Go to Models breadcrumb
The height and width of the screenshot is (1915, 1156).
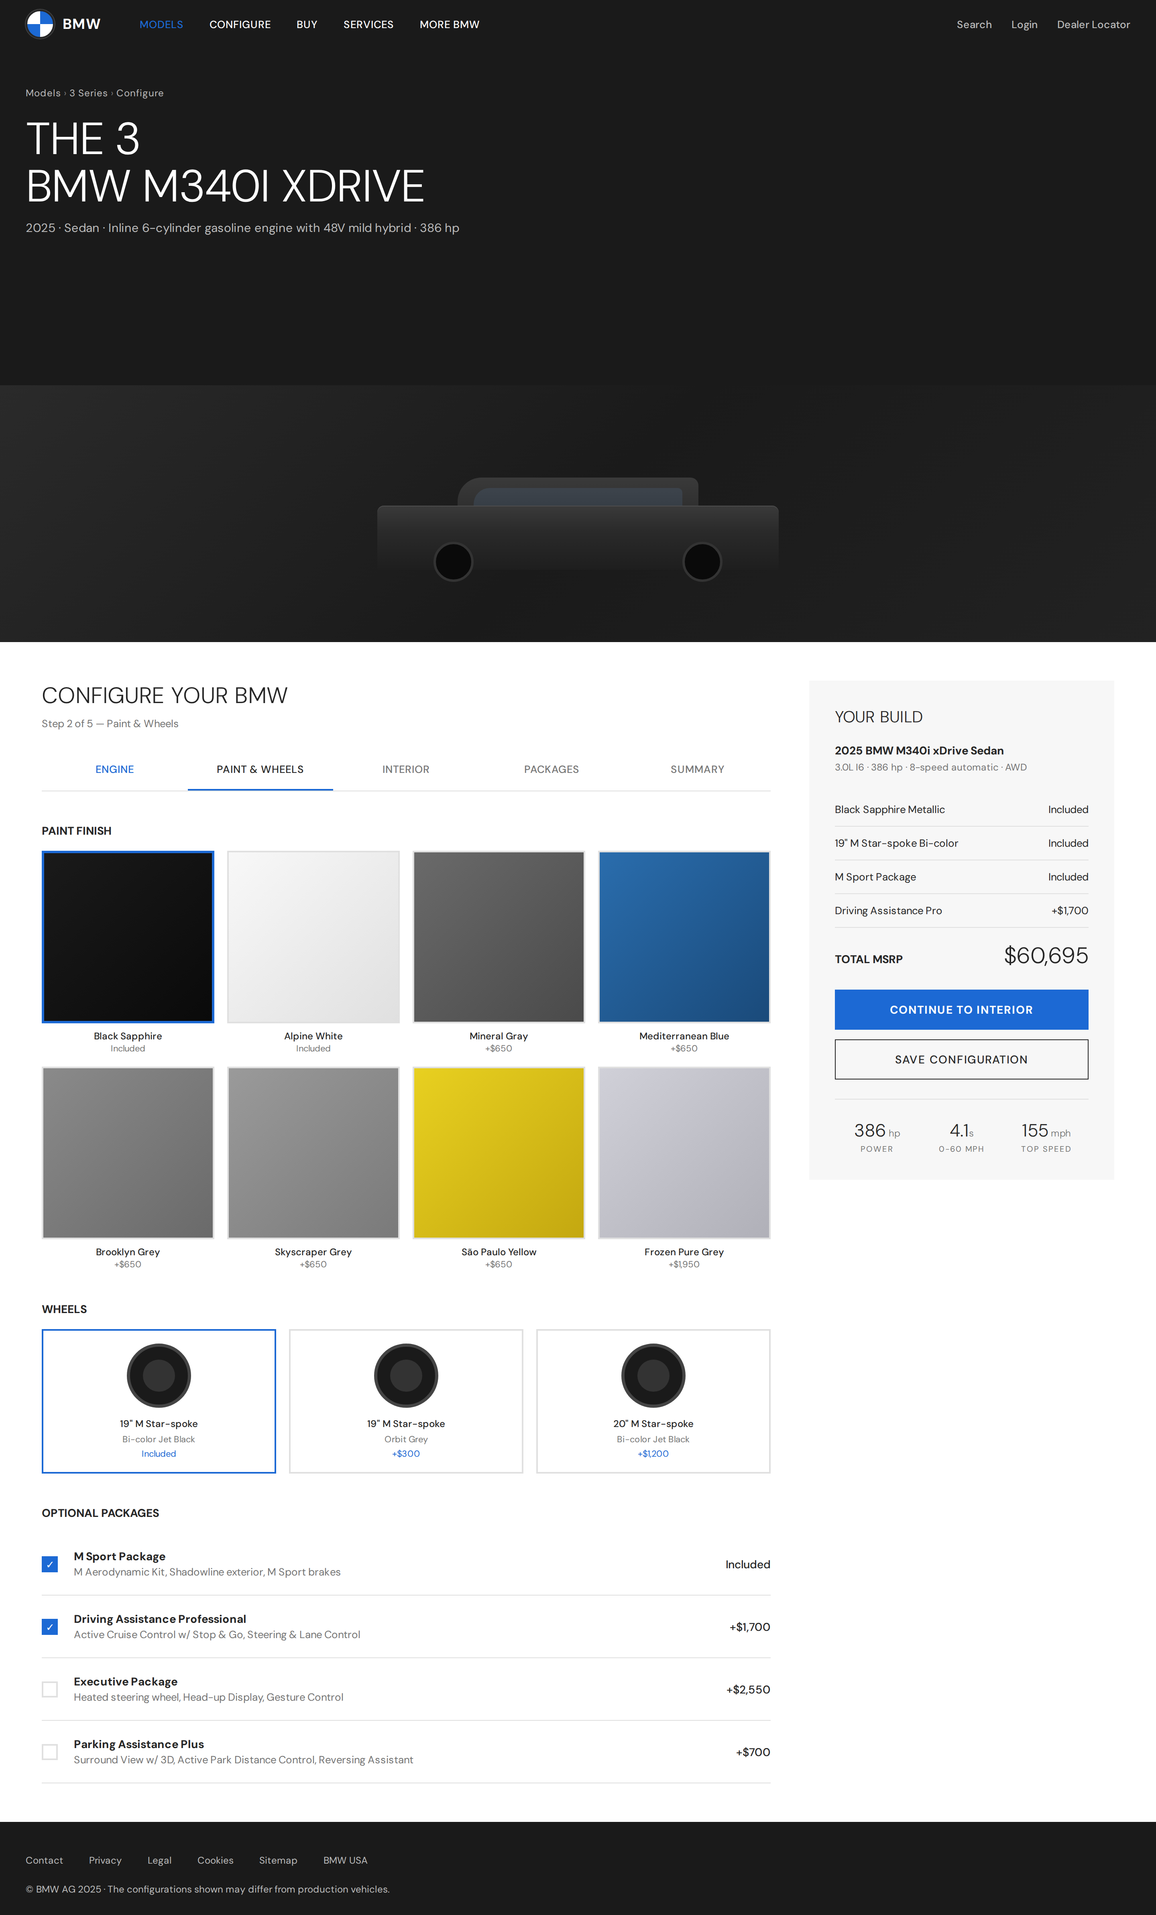[x=43, y=93]
